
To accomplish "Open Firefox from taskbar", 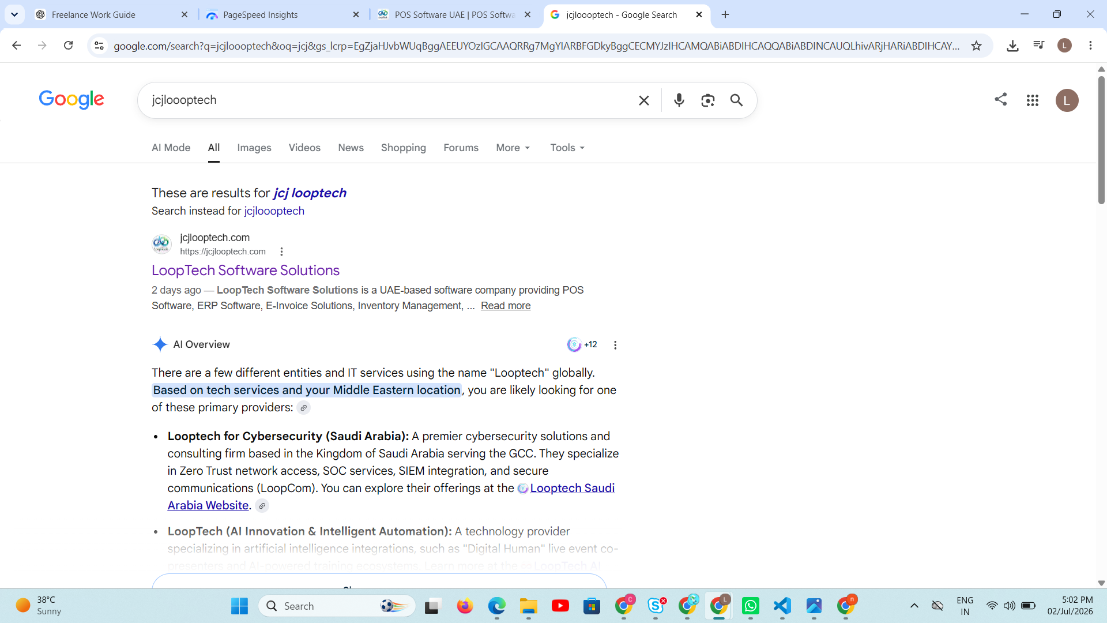I will tap(465, 606).
